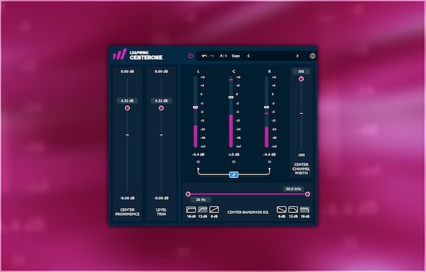Viewport: 426px width, 272px height.
Task: Click the Center Prominence label
Action: point(127,212)
